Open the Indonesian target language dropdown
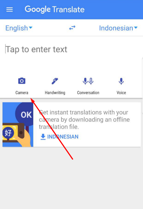 point(118,28)
